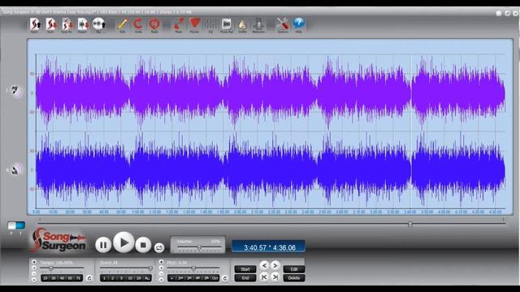The height and width of the screenshot is (292, 520).
Task: Select the Oct pitch preset
Action: tap(215, 278)
